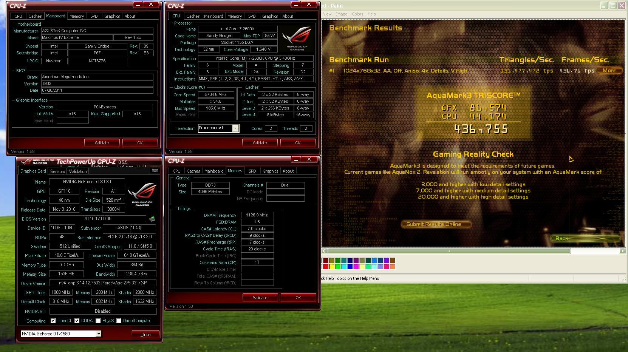Open SPD tab in Mainboard CPU-Z window
This screenshot has width=628, height=352.
coord(94,16)
